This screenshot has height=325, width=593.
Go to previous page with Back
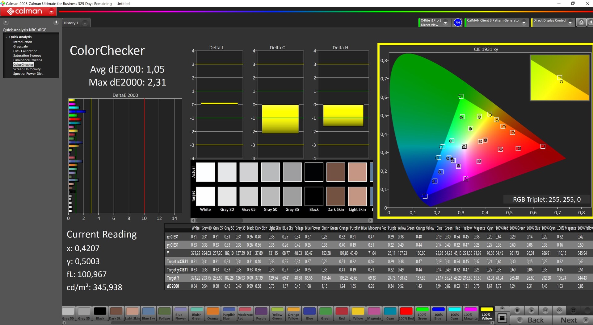tap(531, 320)
